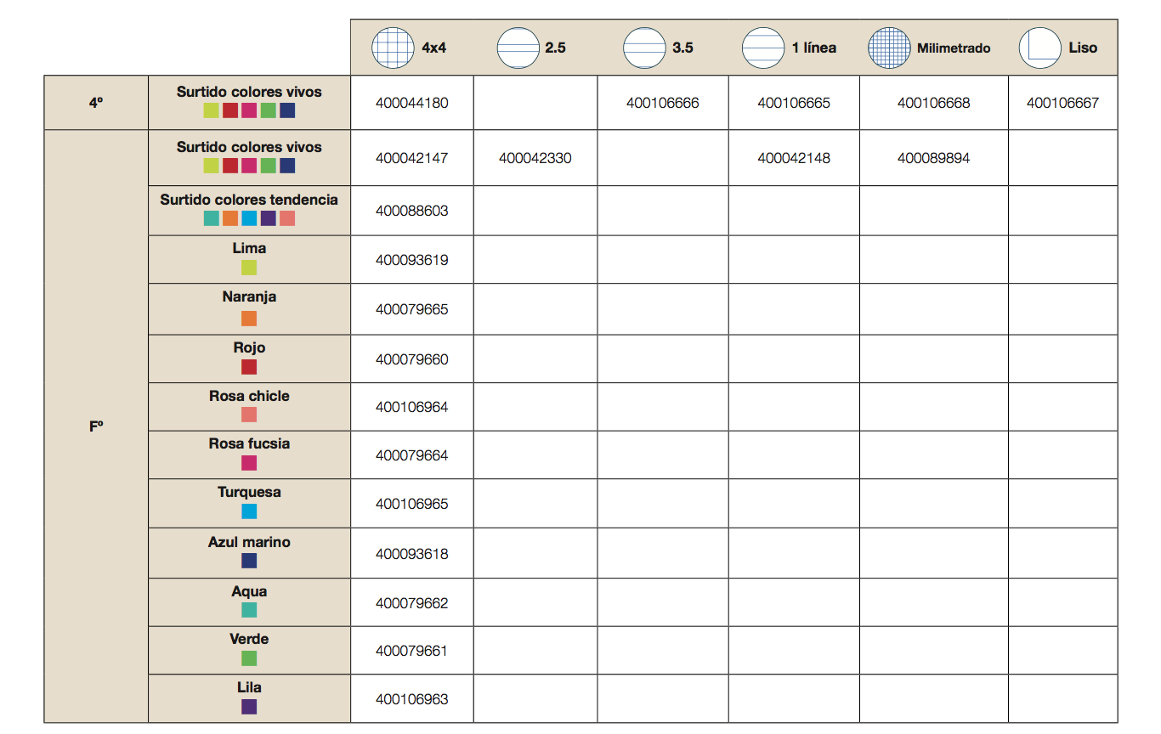Click the Surtido colores tendencia label

[249, 200]
